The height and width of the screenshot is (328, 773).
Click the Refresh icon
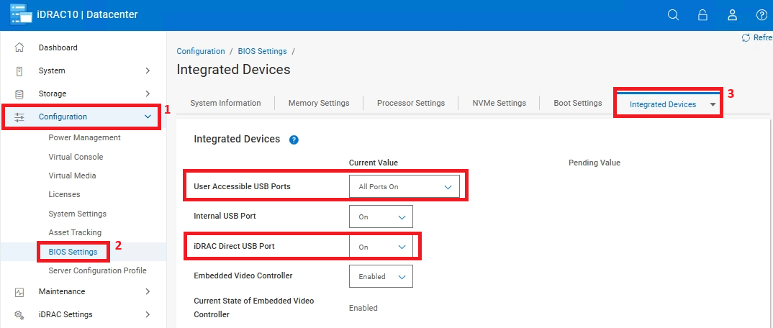[x=746, y=37]
